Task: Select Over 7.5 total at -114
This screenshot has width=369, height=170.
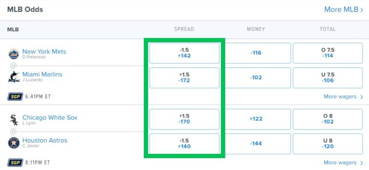Action: [327, 53]
